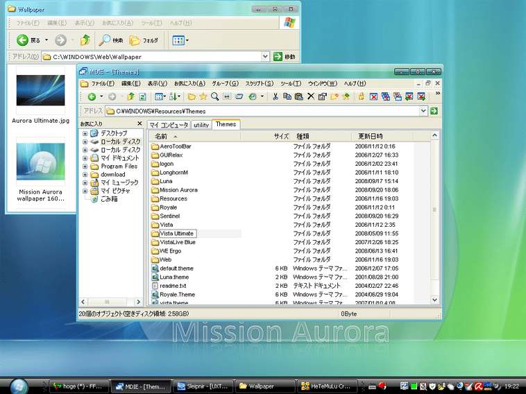This screenshot has width=526, height=394.
Task: Switch to hoge FF taskbar button
Action: [x=79, y=386]
